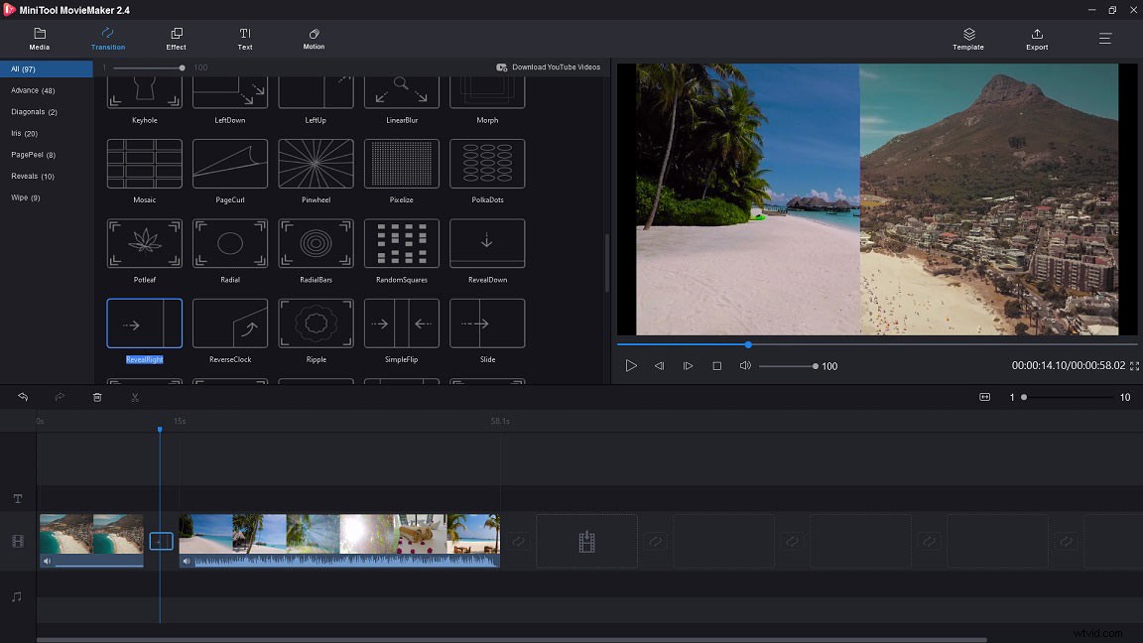Expand the Advance transitions category
1143x643 pixels.
[x=30, y=90]
